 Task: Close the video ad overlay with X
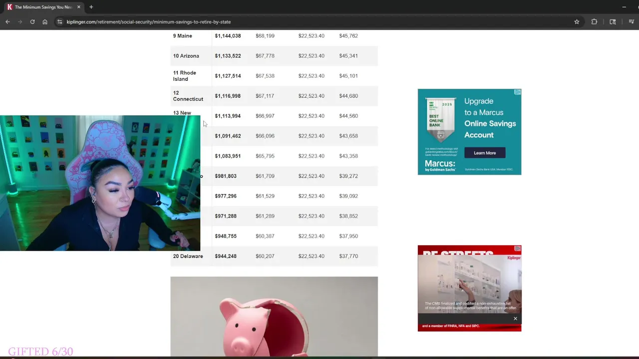[x=515, y=319]
